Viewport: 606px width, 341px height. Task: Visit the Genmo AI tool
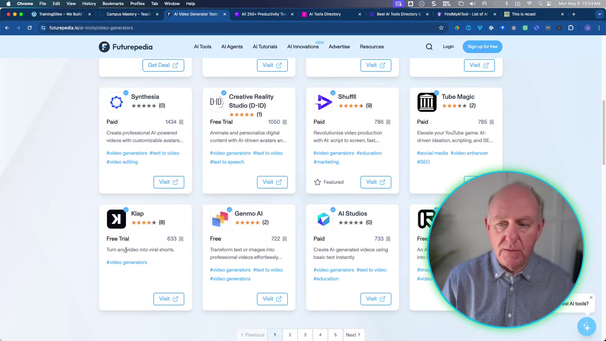coord(272,299)
